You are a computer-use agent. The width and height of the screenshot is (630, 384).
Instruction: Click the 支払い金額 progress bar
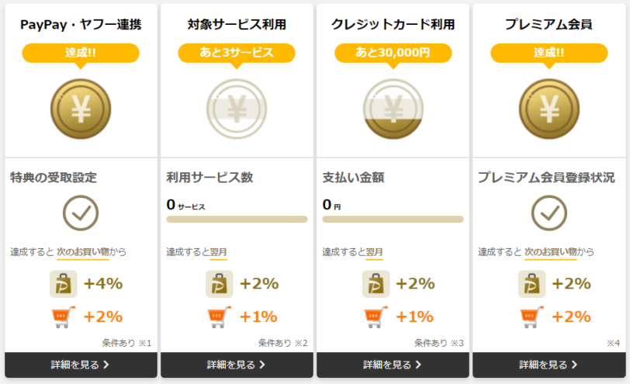[393, 220]
